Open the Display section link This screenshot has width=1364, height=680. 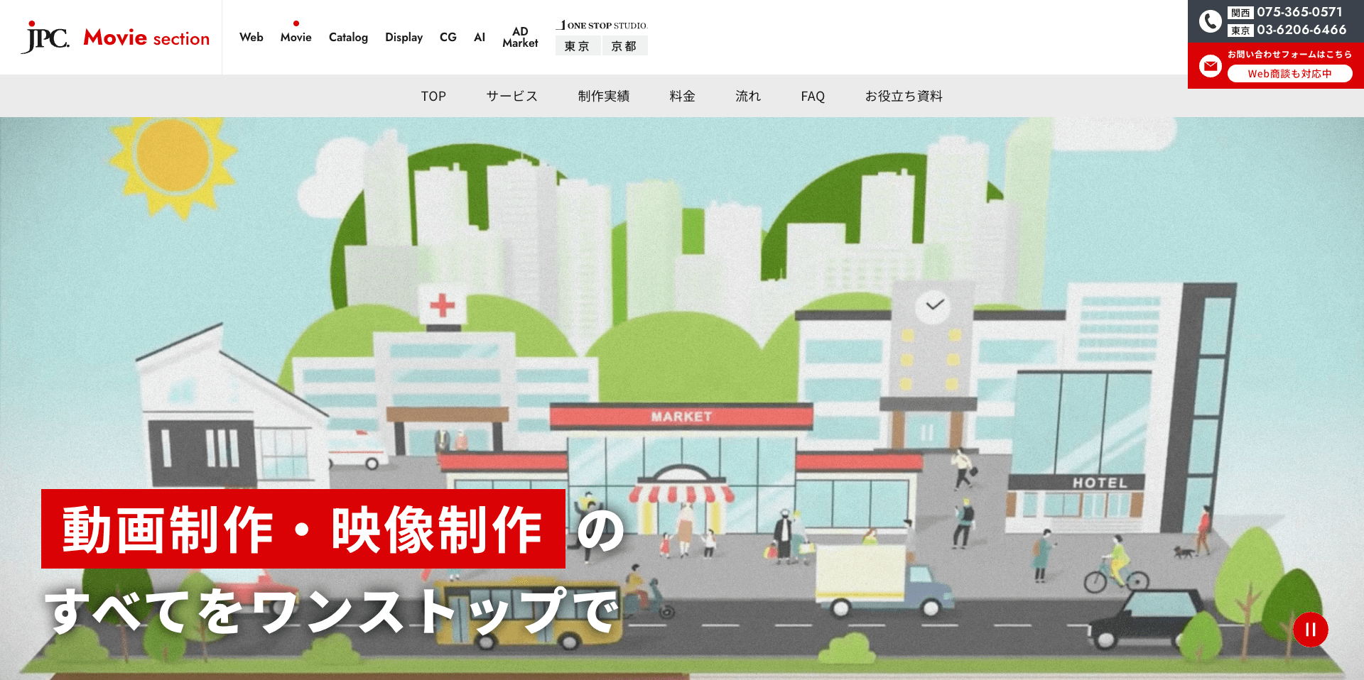(x=404, y=37)
